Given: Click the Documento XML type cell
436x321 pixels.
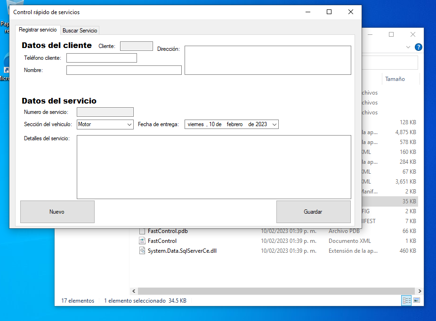Looking at the screenshot, I should [350, 241].
